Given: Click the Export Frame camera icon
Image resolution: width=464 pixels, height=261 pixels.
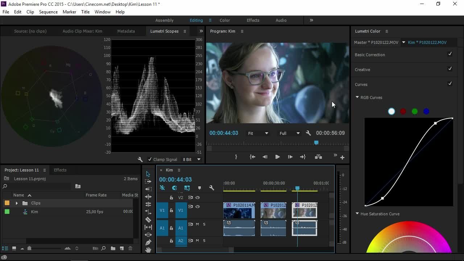Looking at the screenshot, I should [x=318, y=157].
